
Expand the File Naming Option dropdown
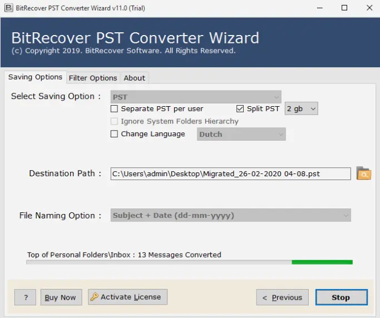click(230, 215)
